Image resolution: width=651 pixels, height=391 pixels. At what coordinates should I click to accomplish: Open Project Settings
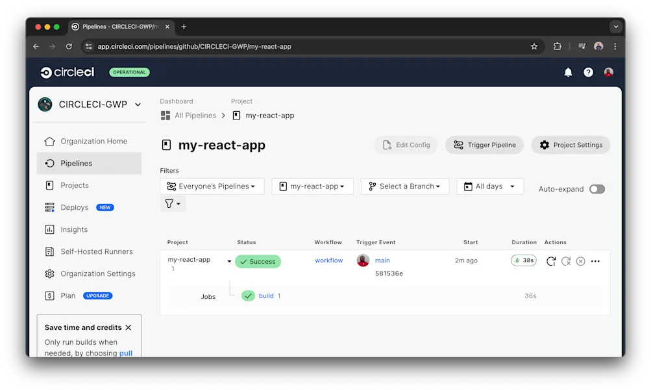click(x=571, y=145)
